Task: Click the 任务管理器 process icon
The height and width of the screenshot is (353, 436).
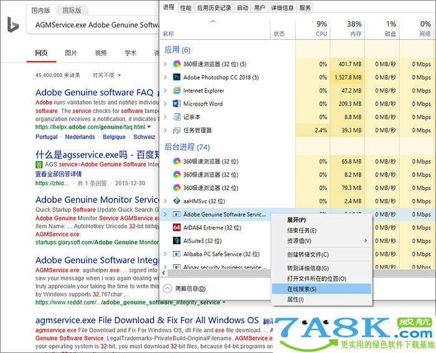Action: 176,130
